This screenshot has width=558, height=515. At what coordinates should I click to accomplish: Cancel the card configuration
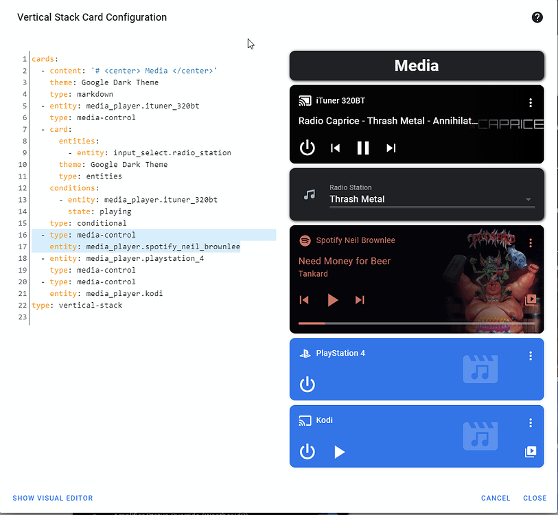point(496,498)
